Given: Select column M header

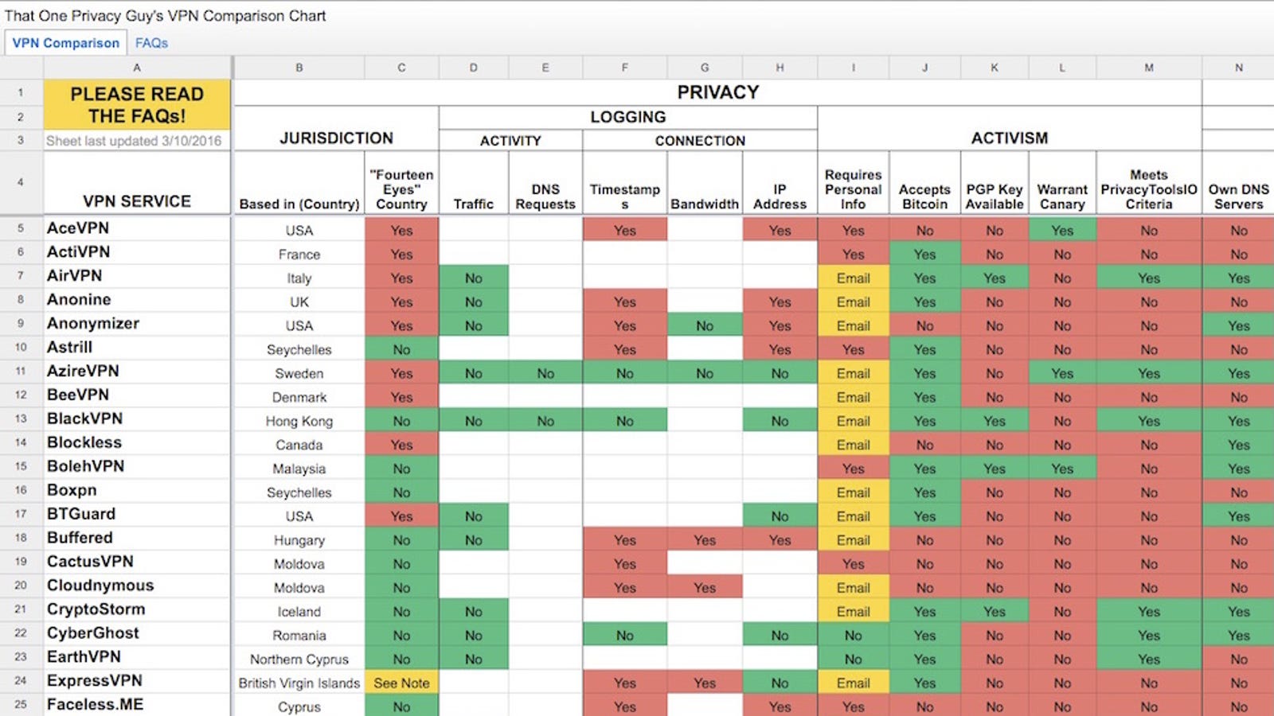Looking at the screenshot, I should coord(1149,68).
